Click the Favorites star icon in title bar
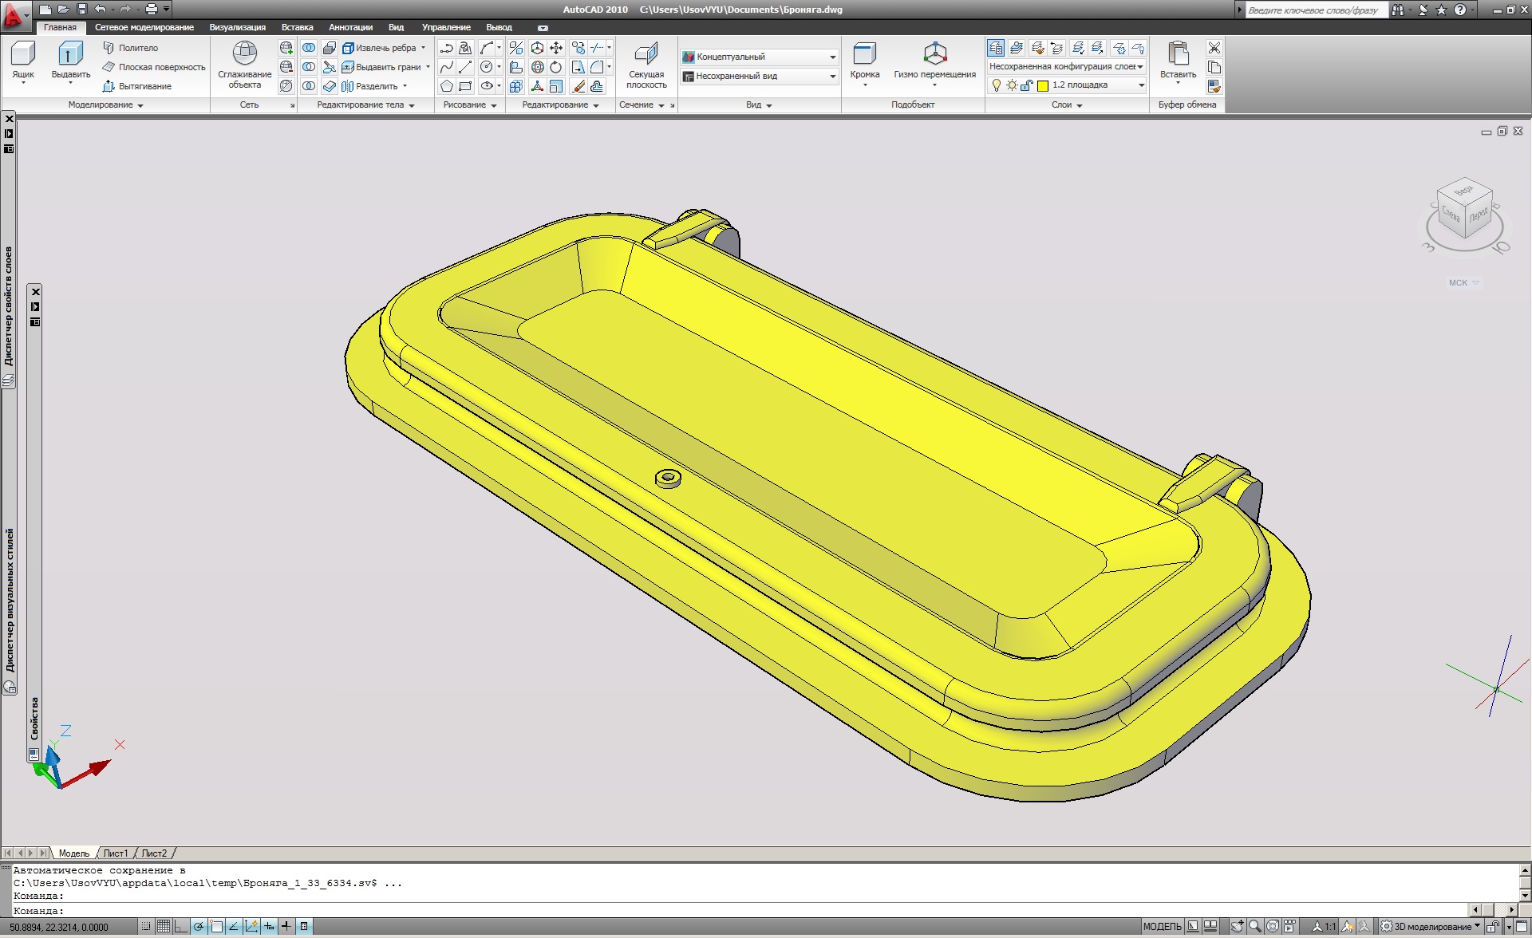Screen dimensions: 1532x938 click(x=1441, y=10)
